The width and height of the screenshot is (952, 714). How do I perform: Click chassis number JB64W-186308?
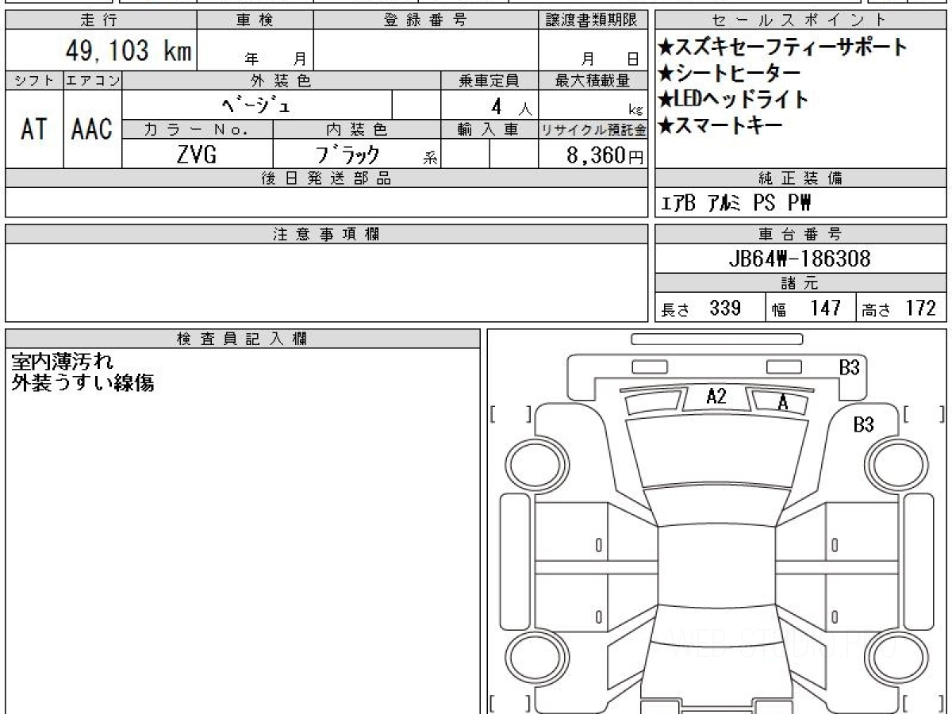pos(800,259)
